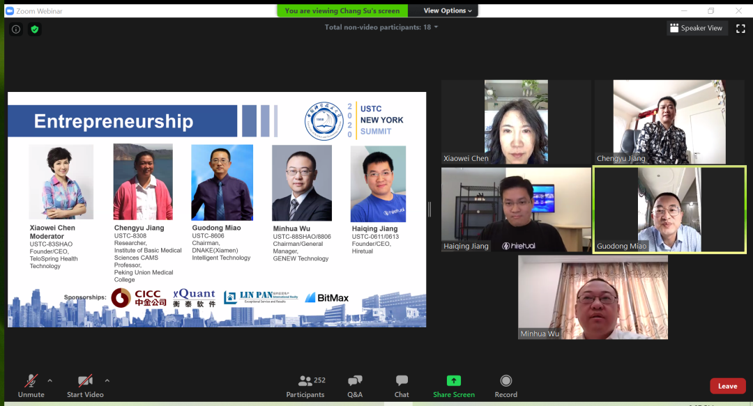The image size is (753, 406).
Task: Unmute the microphone
Action: (31, 386)
